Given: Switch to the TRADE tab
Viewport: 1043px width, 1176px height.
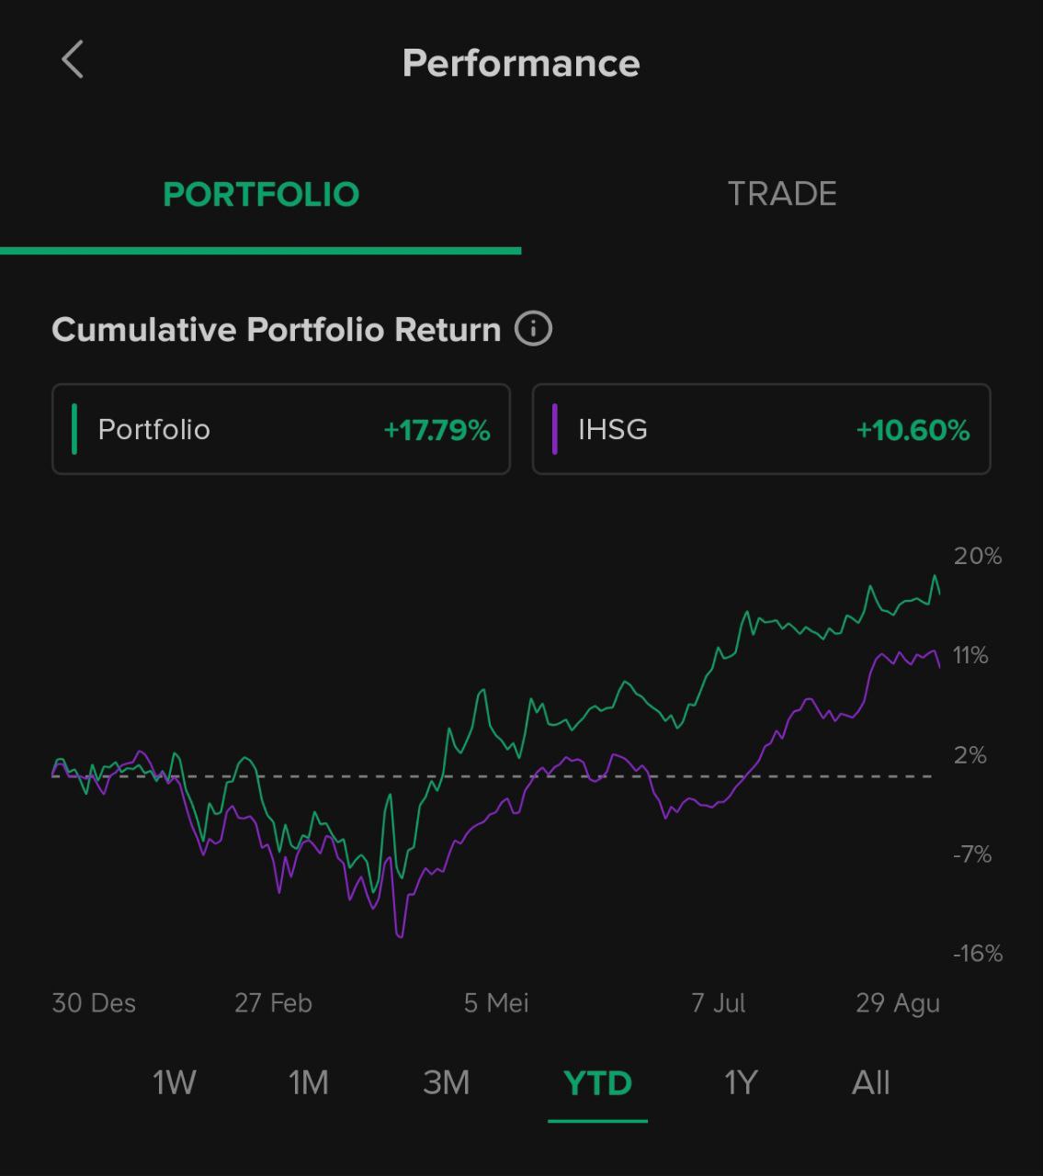Looking at the screenshot, I should coord(782,194).
